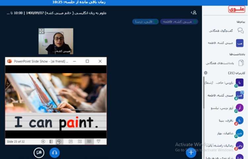Minimize the PowerPoint Slide Show window
The height and width of the screenshot is (159, 248).
pyautogui.click(x=74, y=61)
